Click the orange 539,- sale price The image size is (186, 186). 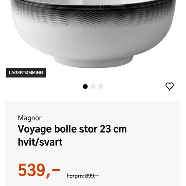pyautogui.click(x=39, y=170)
